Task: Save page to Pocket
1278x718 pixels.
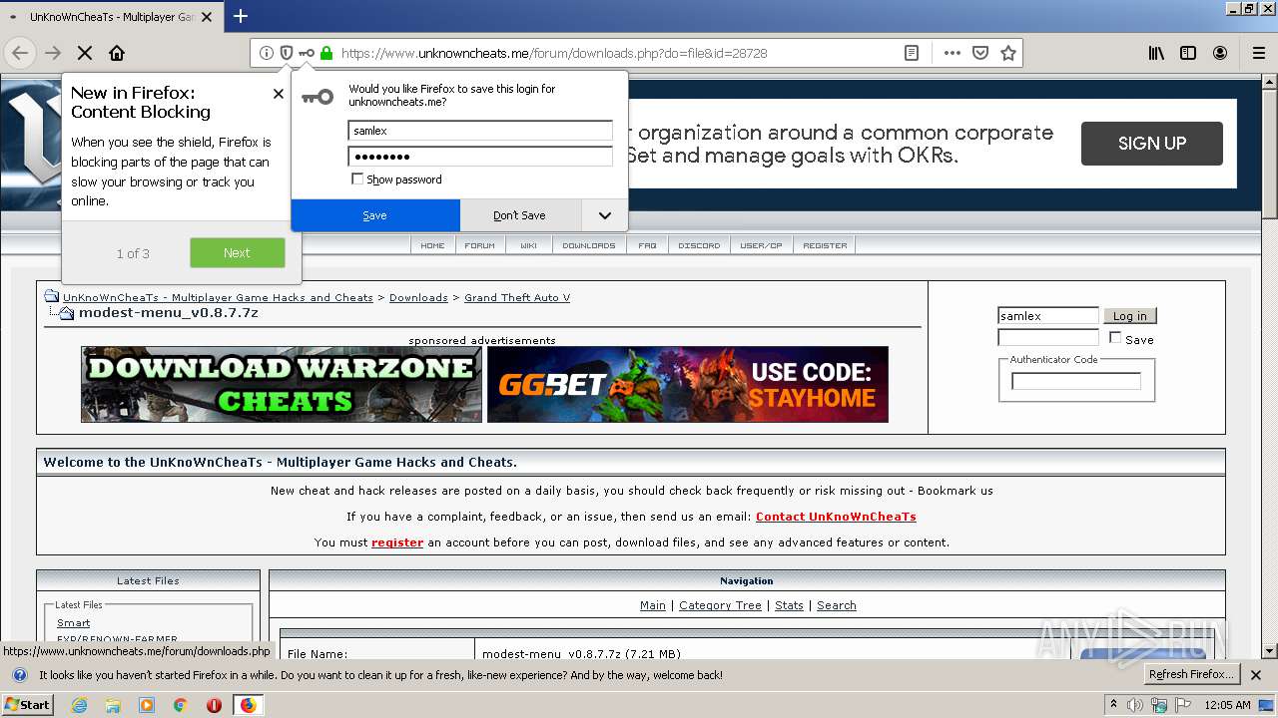Action: [x=980, y=53]
